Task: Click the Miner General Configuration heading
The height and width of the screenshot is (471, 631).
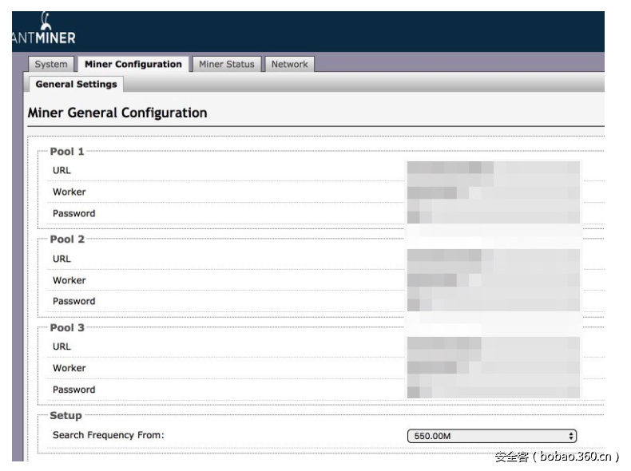Action: (117, 113)
